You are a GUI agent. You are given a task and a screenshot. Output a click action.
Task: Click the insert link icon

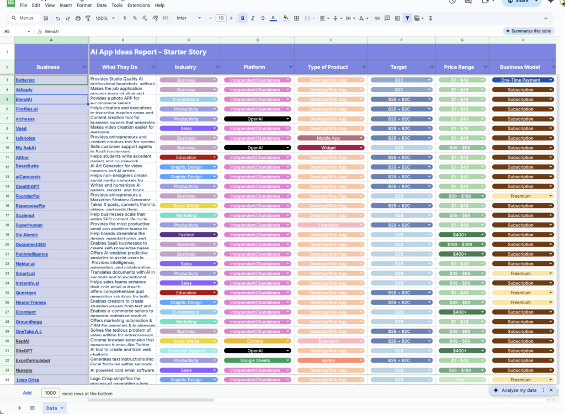[x=377, y=18]
